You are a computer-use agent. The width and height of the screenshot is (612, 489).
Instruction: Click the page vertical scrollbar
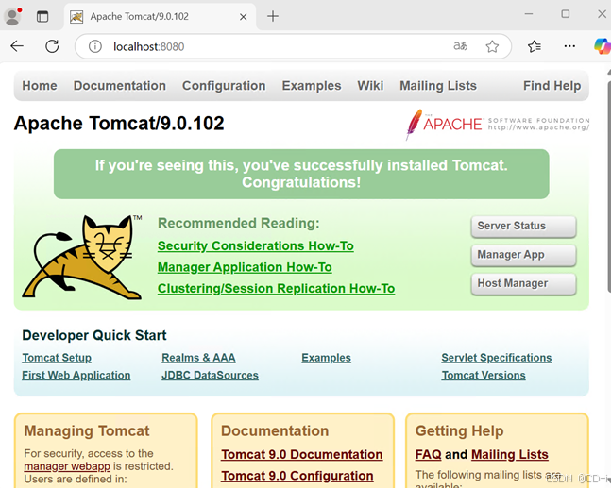[x=609, y=186]
